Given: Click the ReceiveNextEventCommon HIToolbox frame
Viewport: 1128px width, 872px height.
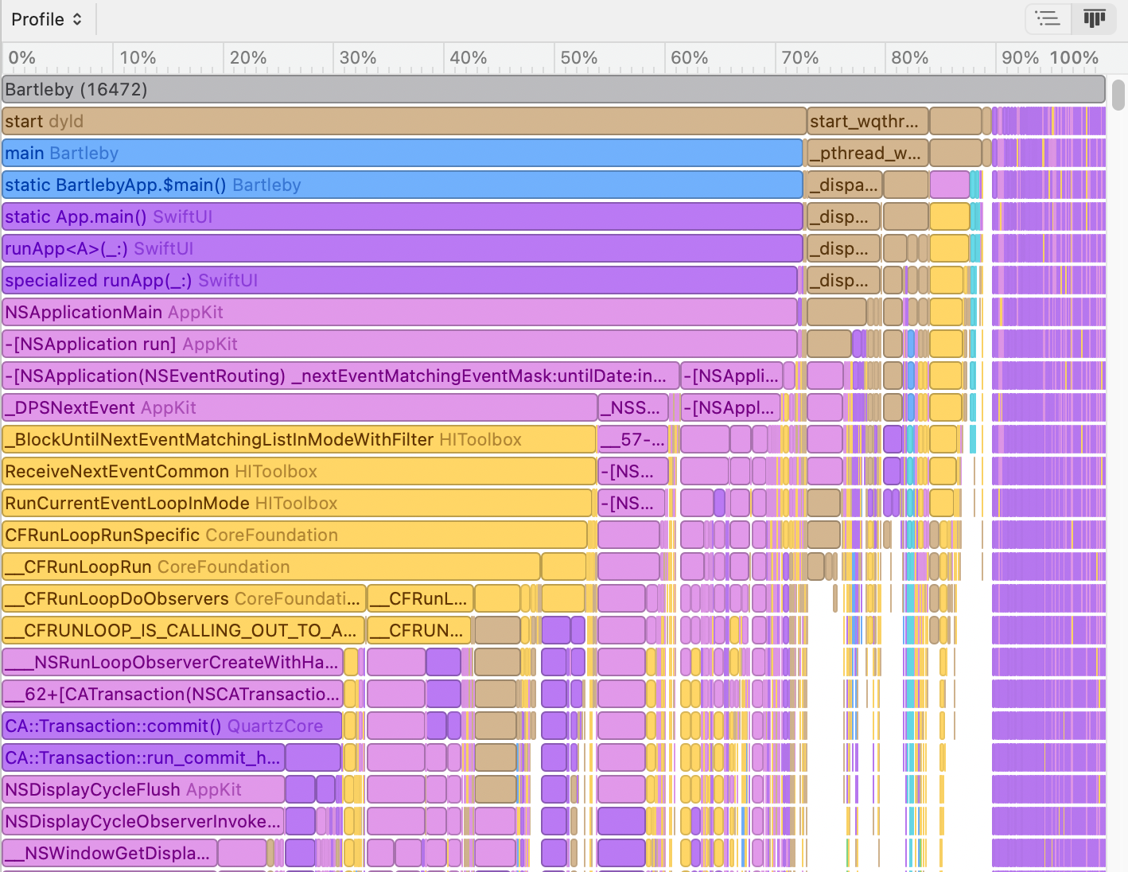Looking at the screenshot, I should click(x=298, y=471).
